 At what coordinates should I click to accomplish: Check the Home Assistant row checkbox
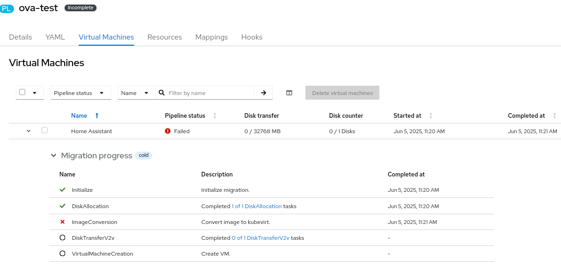(45, 130)
